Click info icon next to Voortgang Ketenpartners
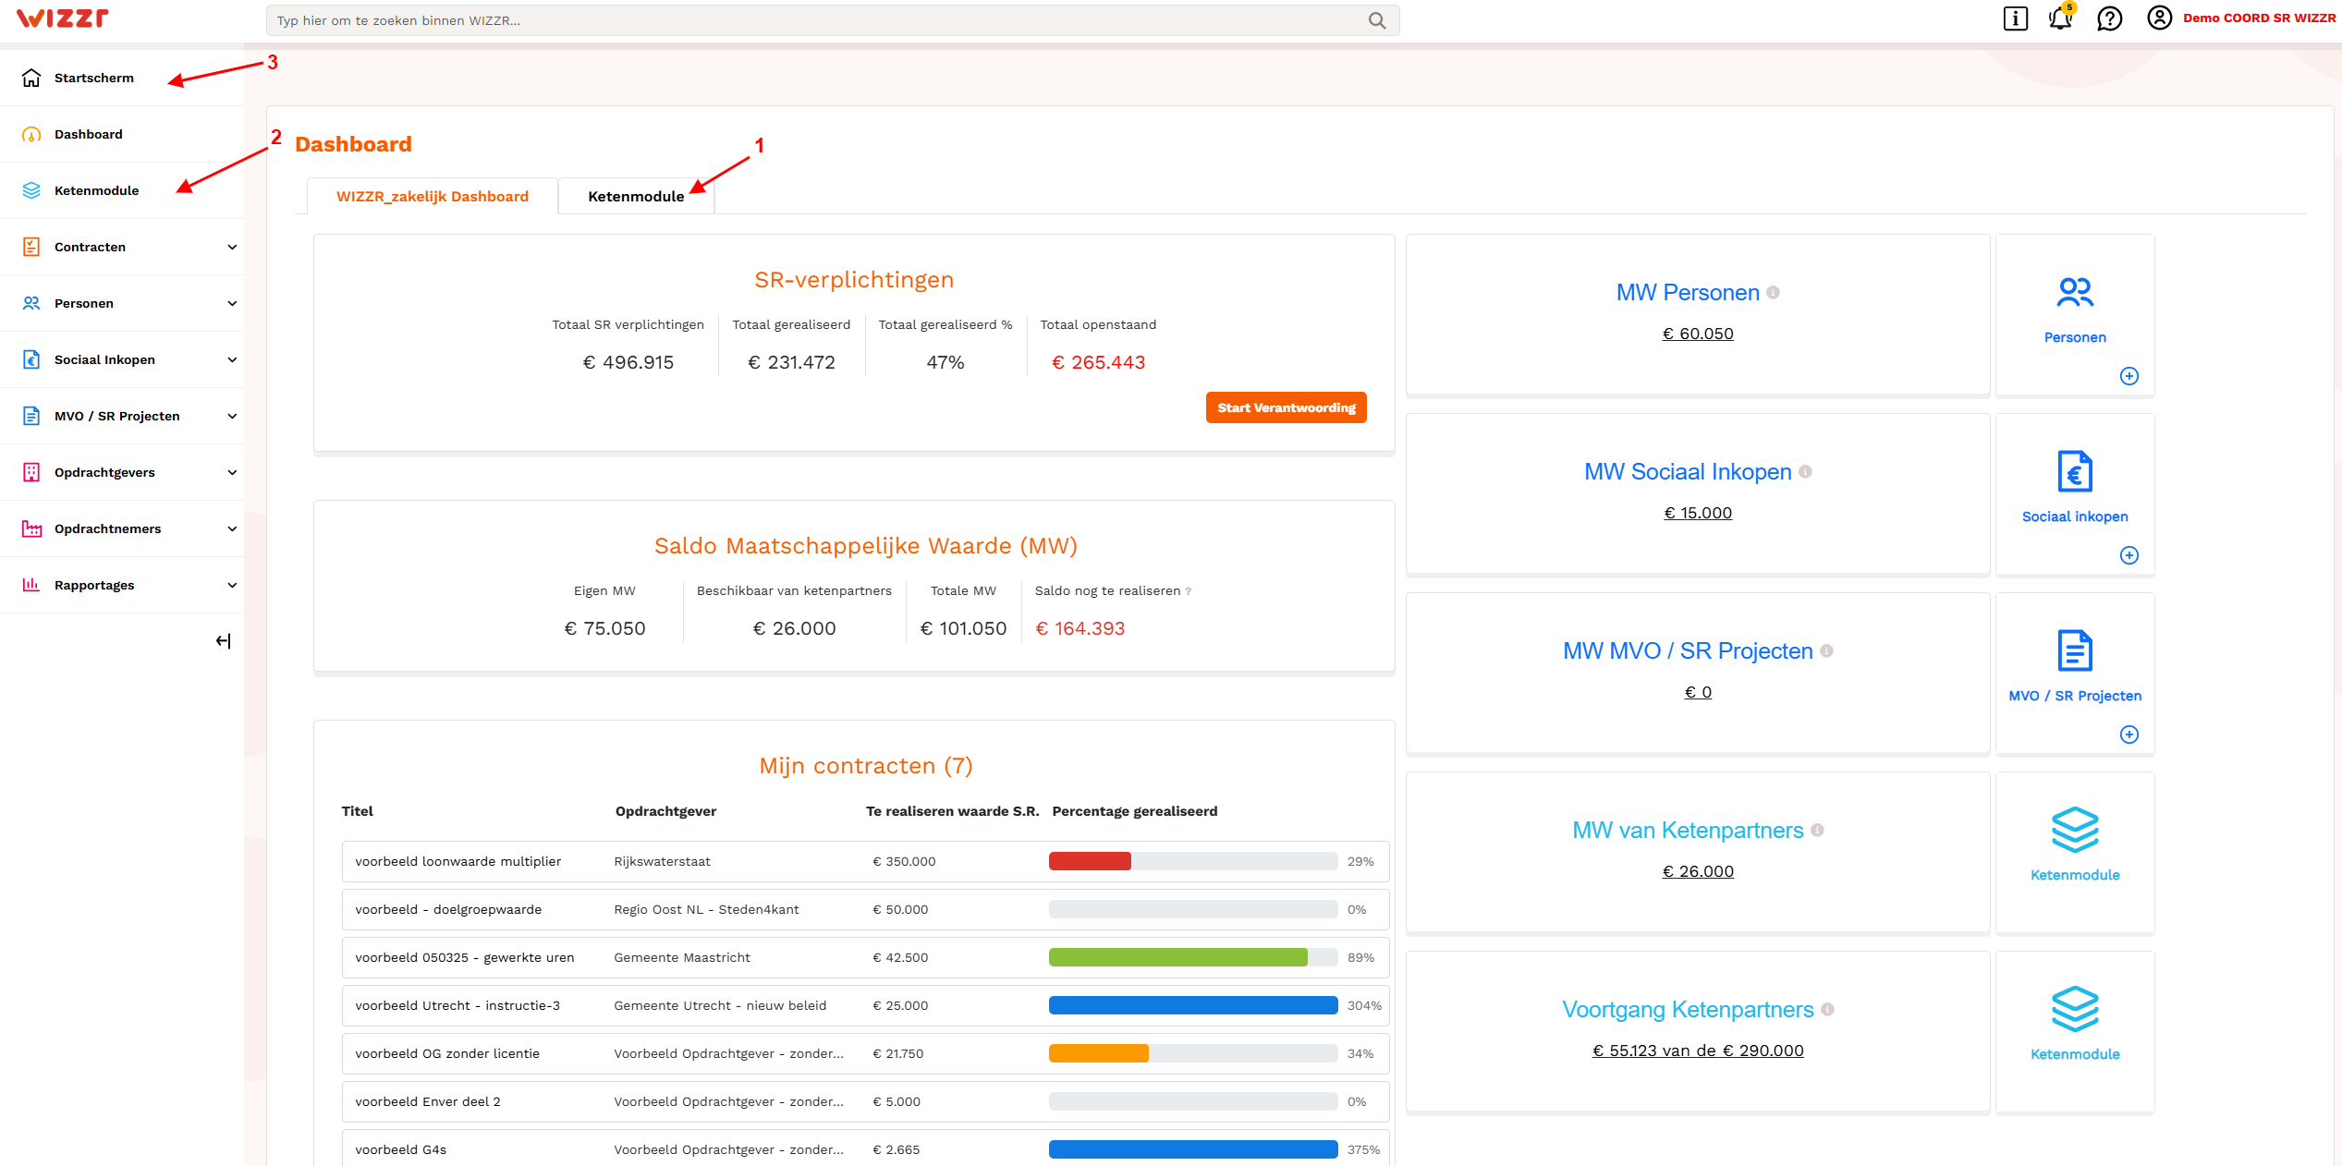 pyautogui.click(x=1828, y=1009)
